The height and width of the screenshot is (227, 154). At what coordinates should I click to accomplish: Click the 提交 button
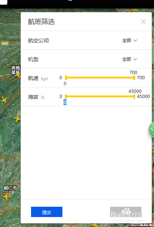tap(47, 212)
